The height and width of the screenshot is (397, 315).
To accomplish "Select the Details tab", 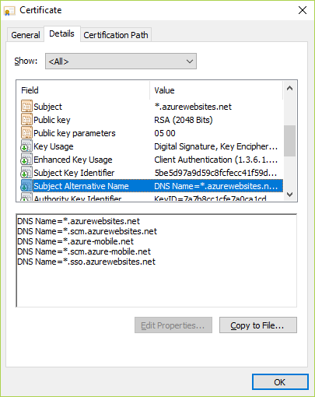I will pos(61,33).
